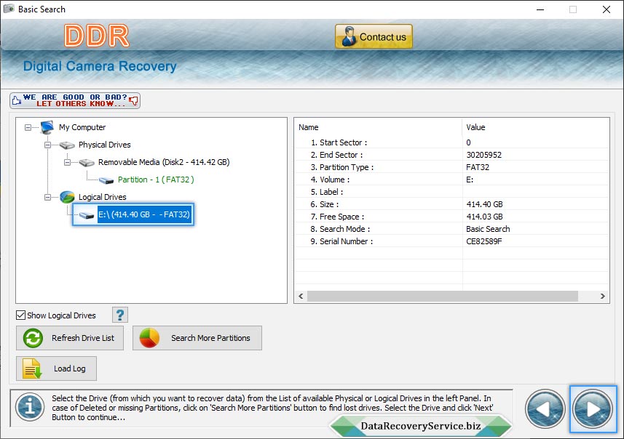Open the 'We are good or bad' feedback banner
Viewport: 624px width, 439px height.
(x=75, y=100)
